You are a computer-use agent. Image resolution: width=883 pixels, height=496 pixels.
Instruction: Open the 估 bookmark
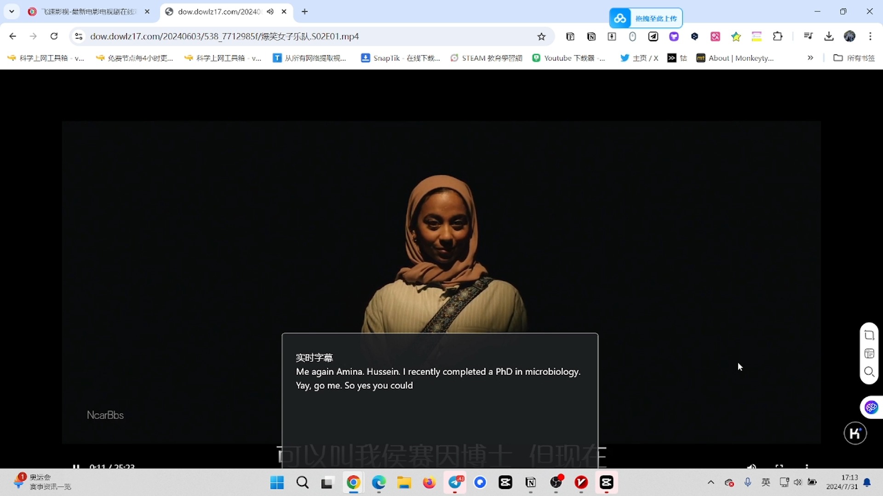click(x=677, y=58)
